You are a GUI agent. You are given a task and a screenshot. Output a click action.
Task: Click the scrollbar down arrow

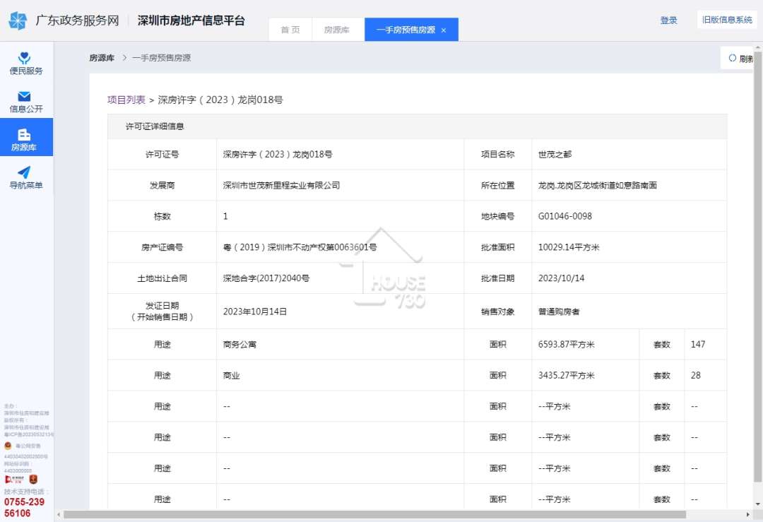point(757,504)
